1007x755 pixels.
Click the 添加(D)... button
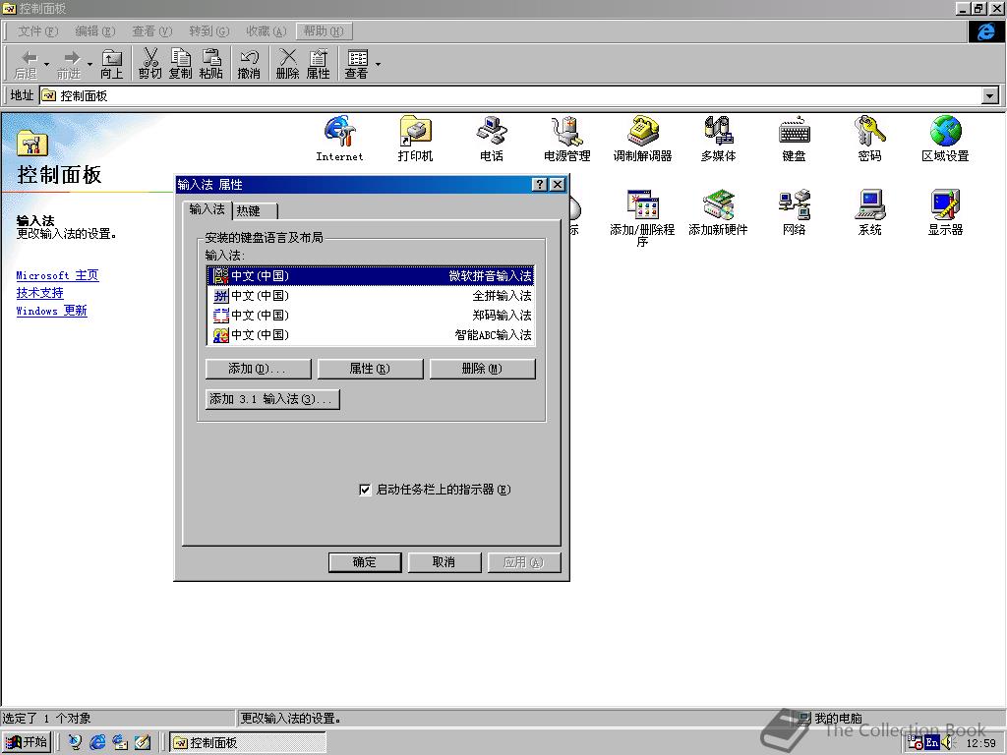click(259, 369)
